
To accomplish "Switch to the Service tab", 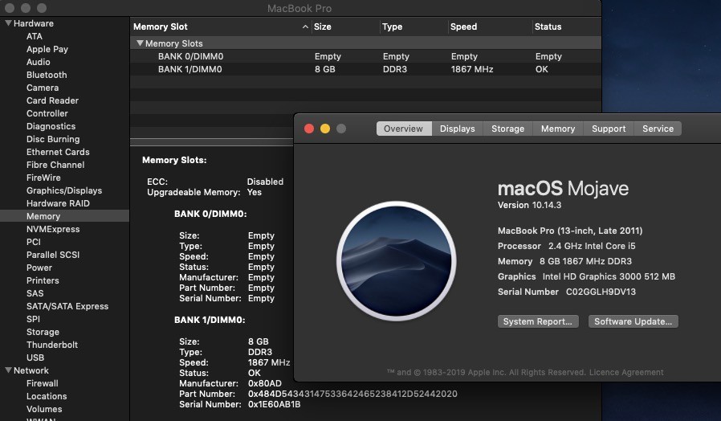I will (x=658, y=129).
